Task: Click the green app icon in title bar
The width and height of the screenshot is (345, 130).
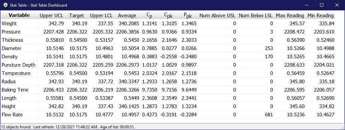Action: click(x=5, y=5)
